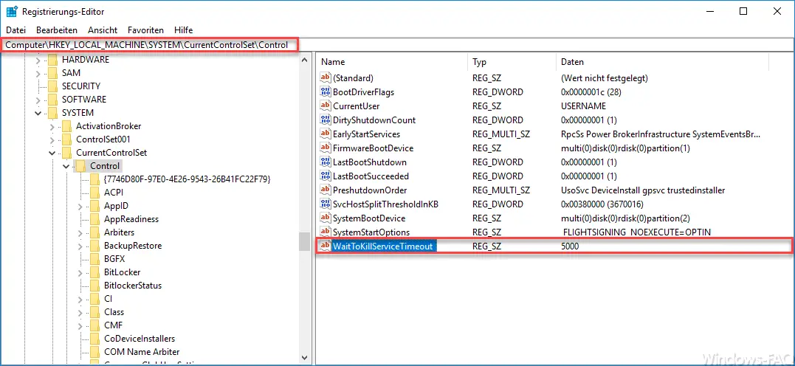Screen dimensions: 795x366
Task: Click the tree pane scrollbar thumb
Action: point(304,241)
